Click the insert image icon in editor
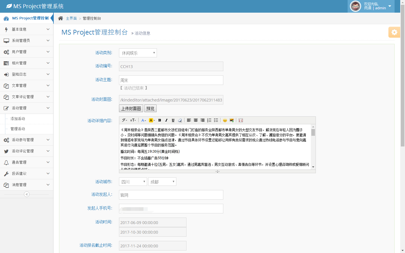This screenshot has width=405, height=253. pos(232,120)
